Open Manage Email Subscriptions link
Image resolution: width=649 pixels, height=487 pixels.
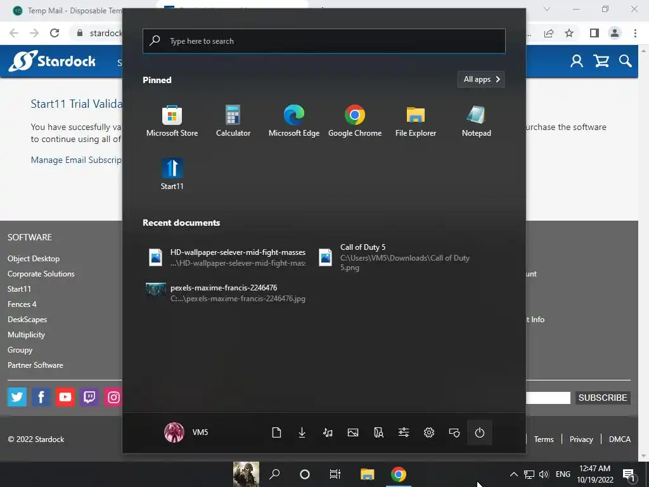click(76, 160)
